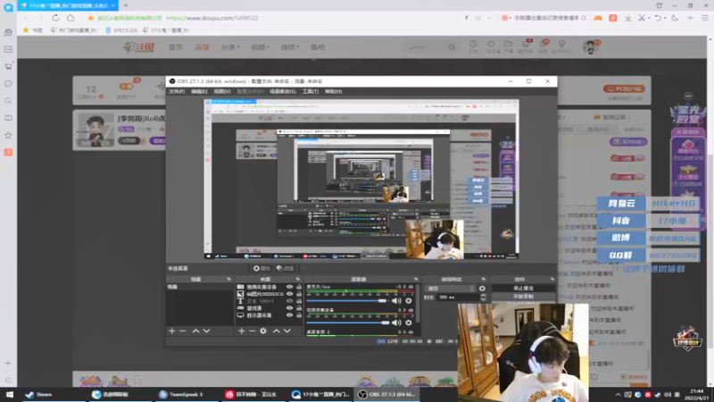The width and height of the screenshot is (714, 402).
Task: Open 鱼吧 link in Douyu navigation
Action: click(318, 47)
